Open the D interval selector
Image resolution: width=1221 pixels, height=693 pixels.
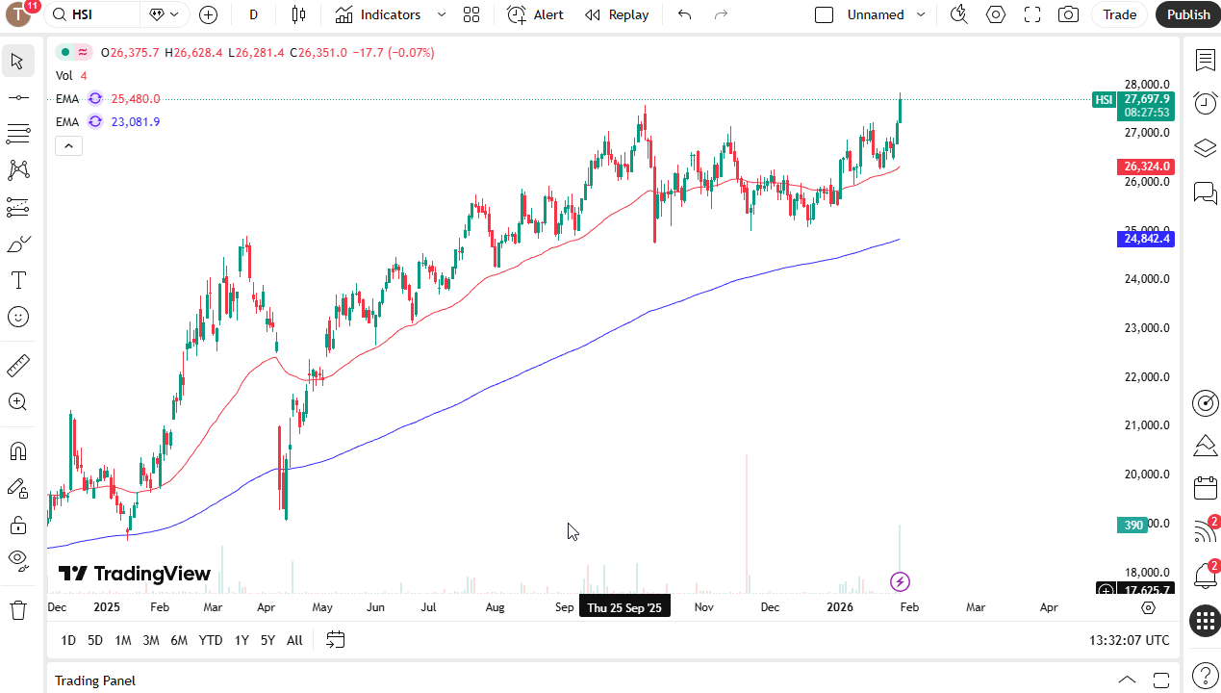(x=253, y=14)
